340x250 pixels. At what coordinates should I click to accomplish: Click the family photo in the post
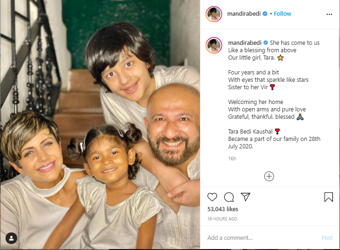(x=100, y=124)
